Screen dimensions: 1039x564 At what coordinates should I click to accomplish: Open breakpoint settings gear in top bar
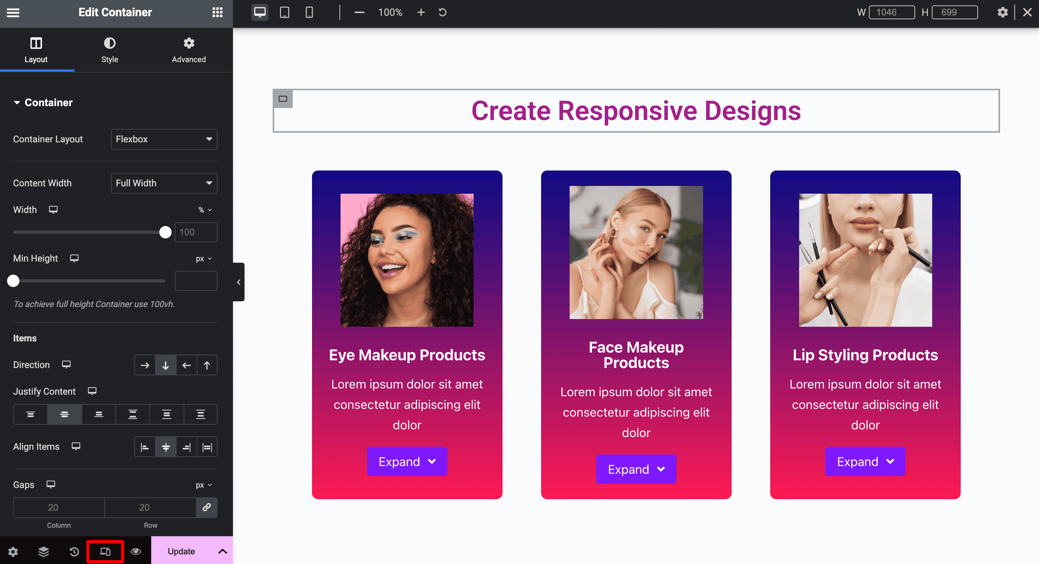[1002, 12]
